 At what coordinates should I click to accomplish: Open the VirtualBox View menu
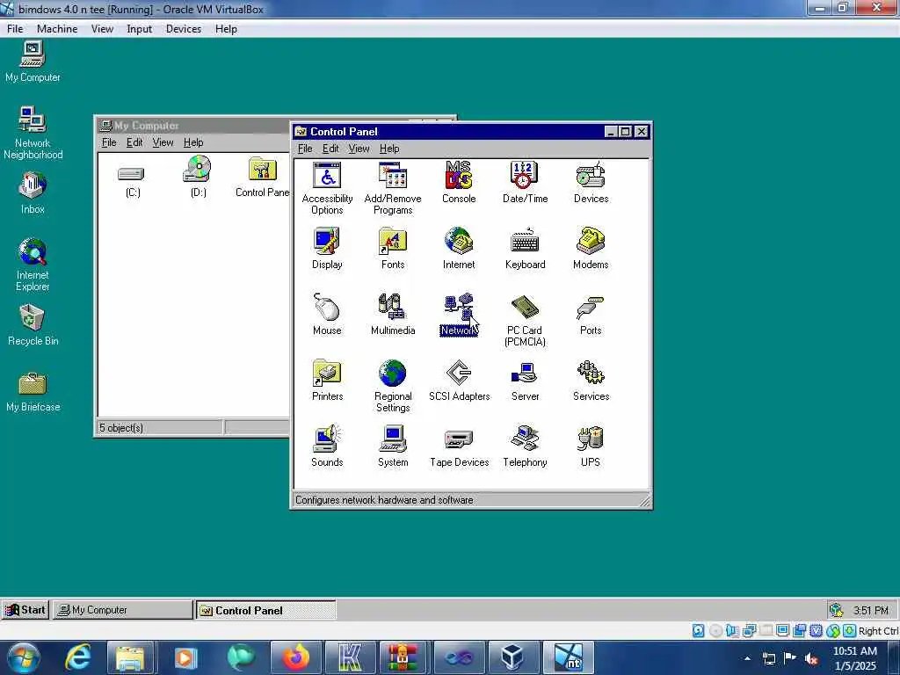coord(102,29)
